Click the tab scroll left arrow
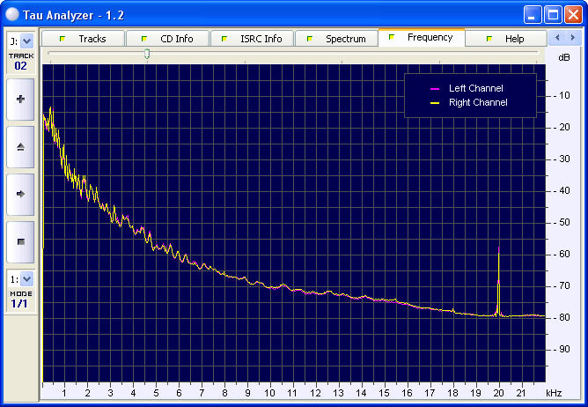The width and height of the screenshot is (588, 407). [557, 38]
